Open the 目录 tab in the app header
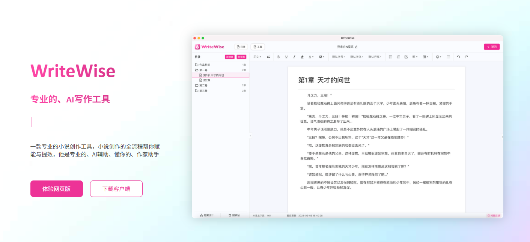 tap(241, 47)
